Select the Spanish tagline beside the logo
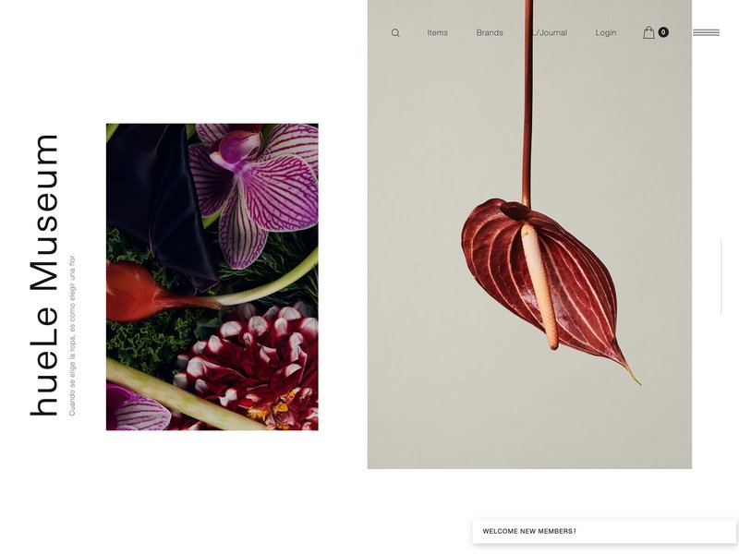Viewport: 739px width, 554px height. (x=72, y=335)
